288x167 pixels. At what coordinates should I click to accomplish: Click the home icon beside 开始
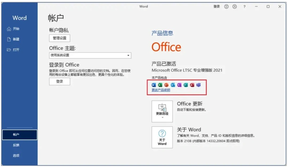pyautogui.click(x=9, y=29)
